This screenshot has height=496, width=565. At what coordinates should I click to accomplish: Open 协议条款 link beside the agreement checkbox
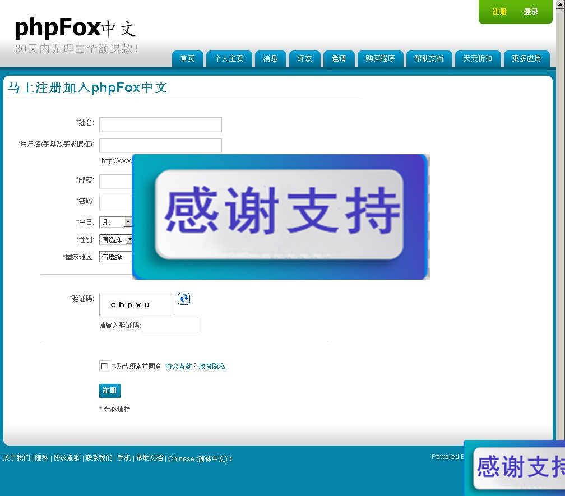pyautogui.click(x=178, y=367)
